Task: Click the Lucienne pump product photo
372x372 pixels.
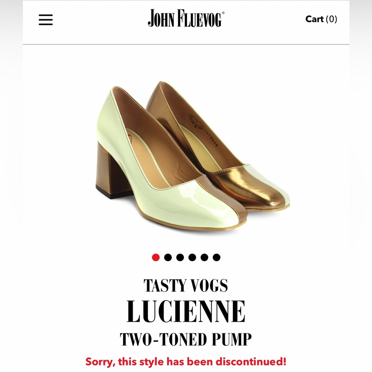Action: pos(193,155)
